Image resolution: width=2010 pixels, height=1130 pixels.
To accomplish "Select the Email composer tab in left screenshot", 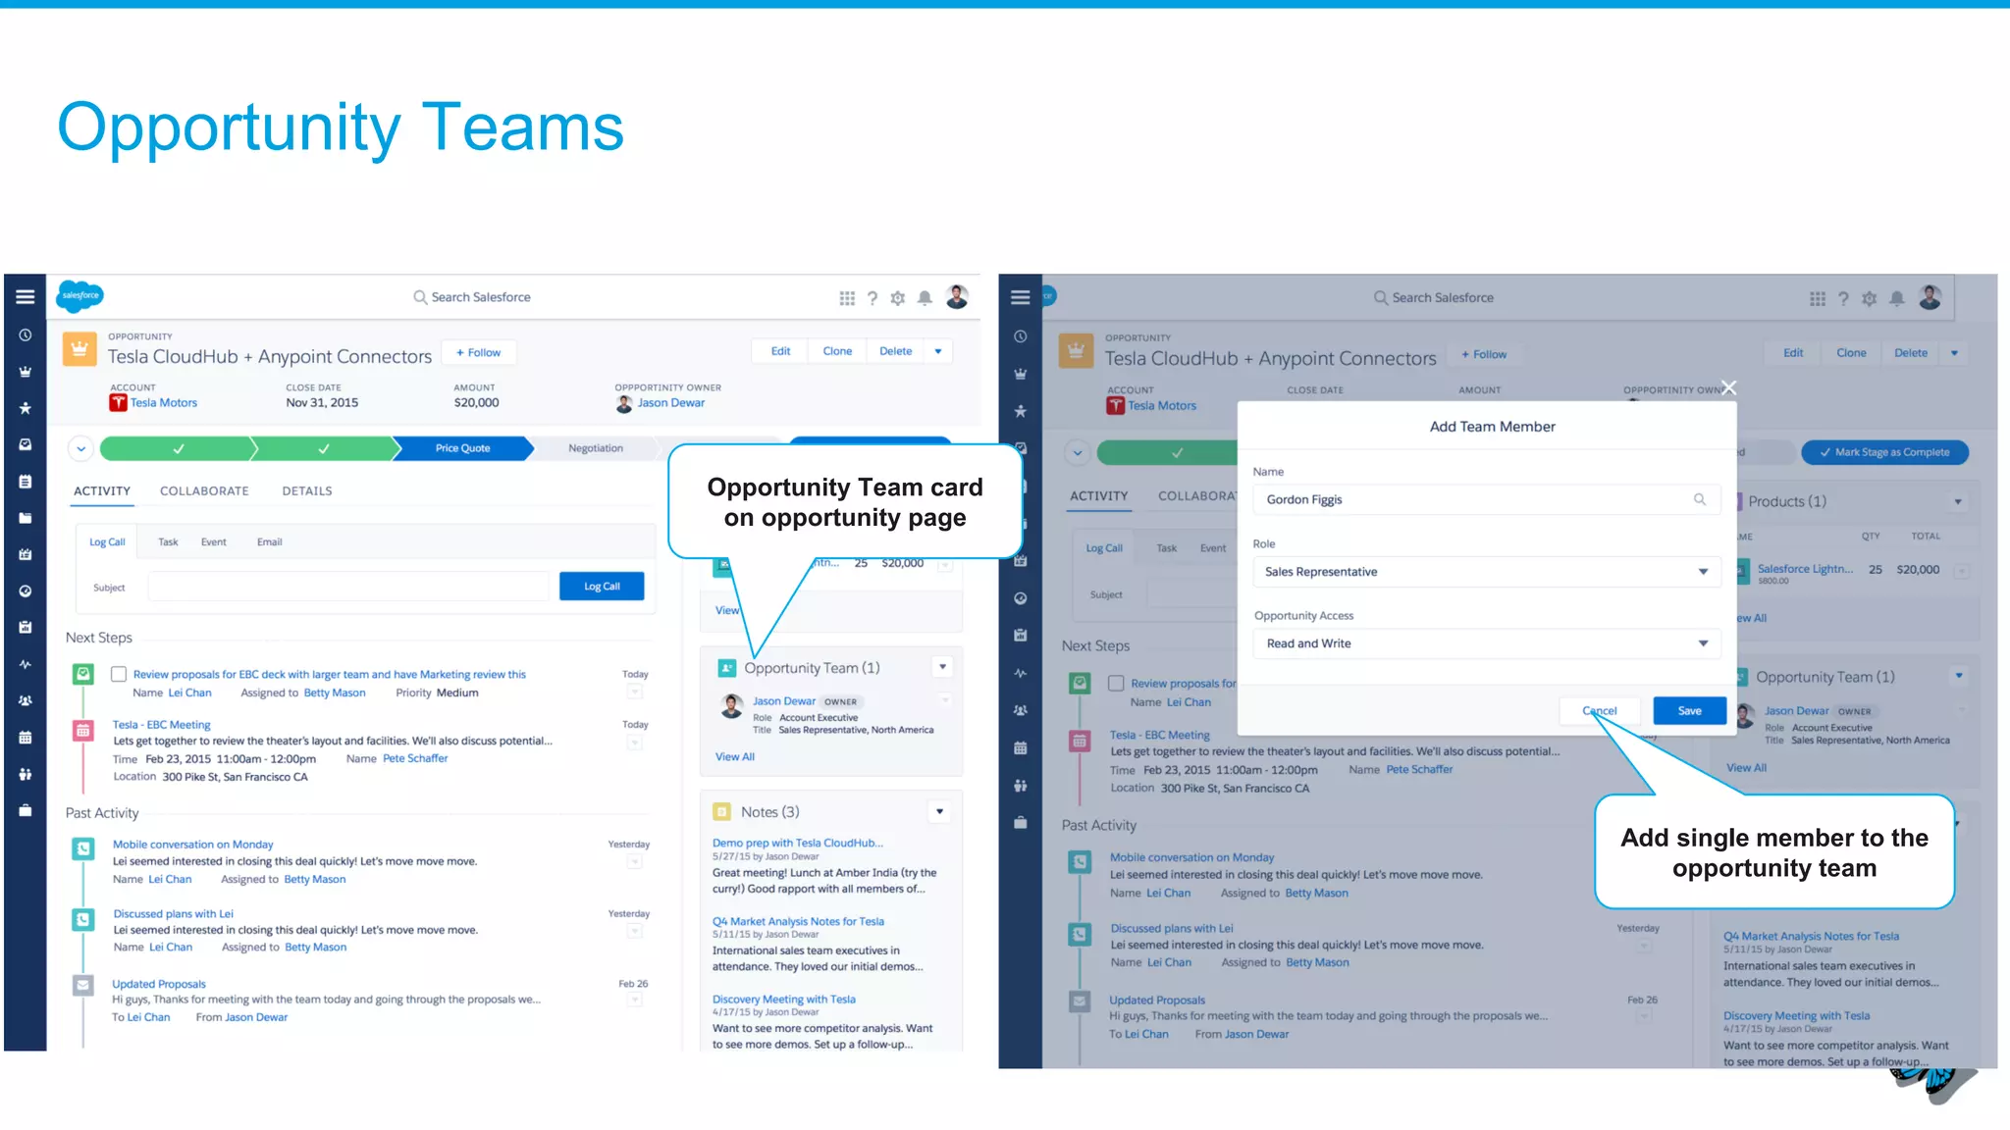I will tap(269, 542).
